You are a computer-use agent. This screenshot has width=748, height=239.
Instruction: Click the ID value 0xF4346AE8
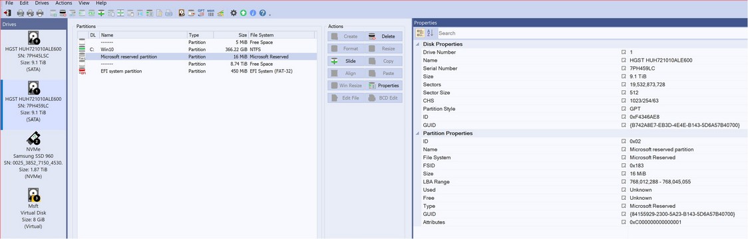pyautogui.click(x=644, y=117)
